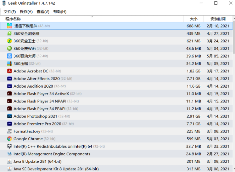Click the 360免费WiFi icon
Screen dimensions: 235x172
click(10, 48)
